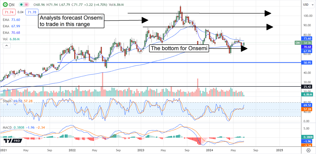Collapse the indicator legend with chevron button

(x=7, y=46)
